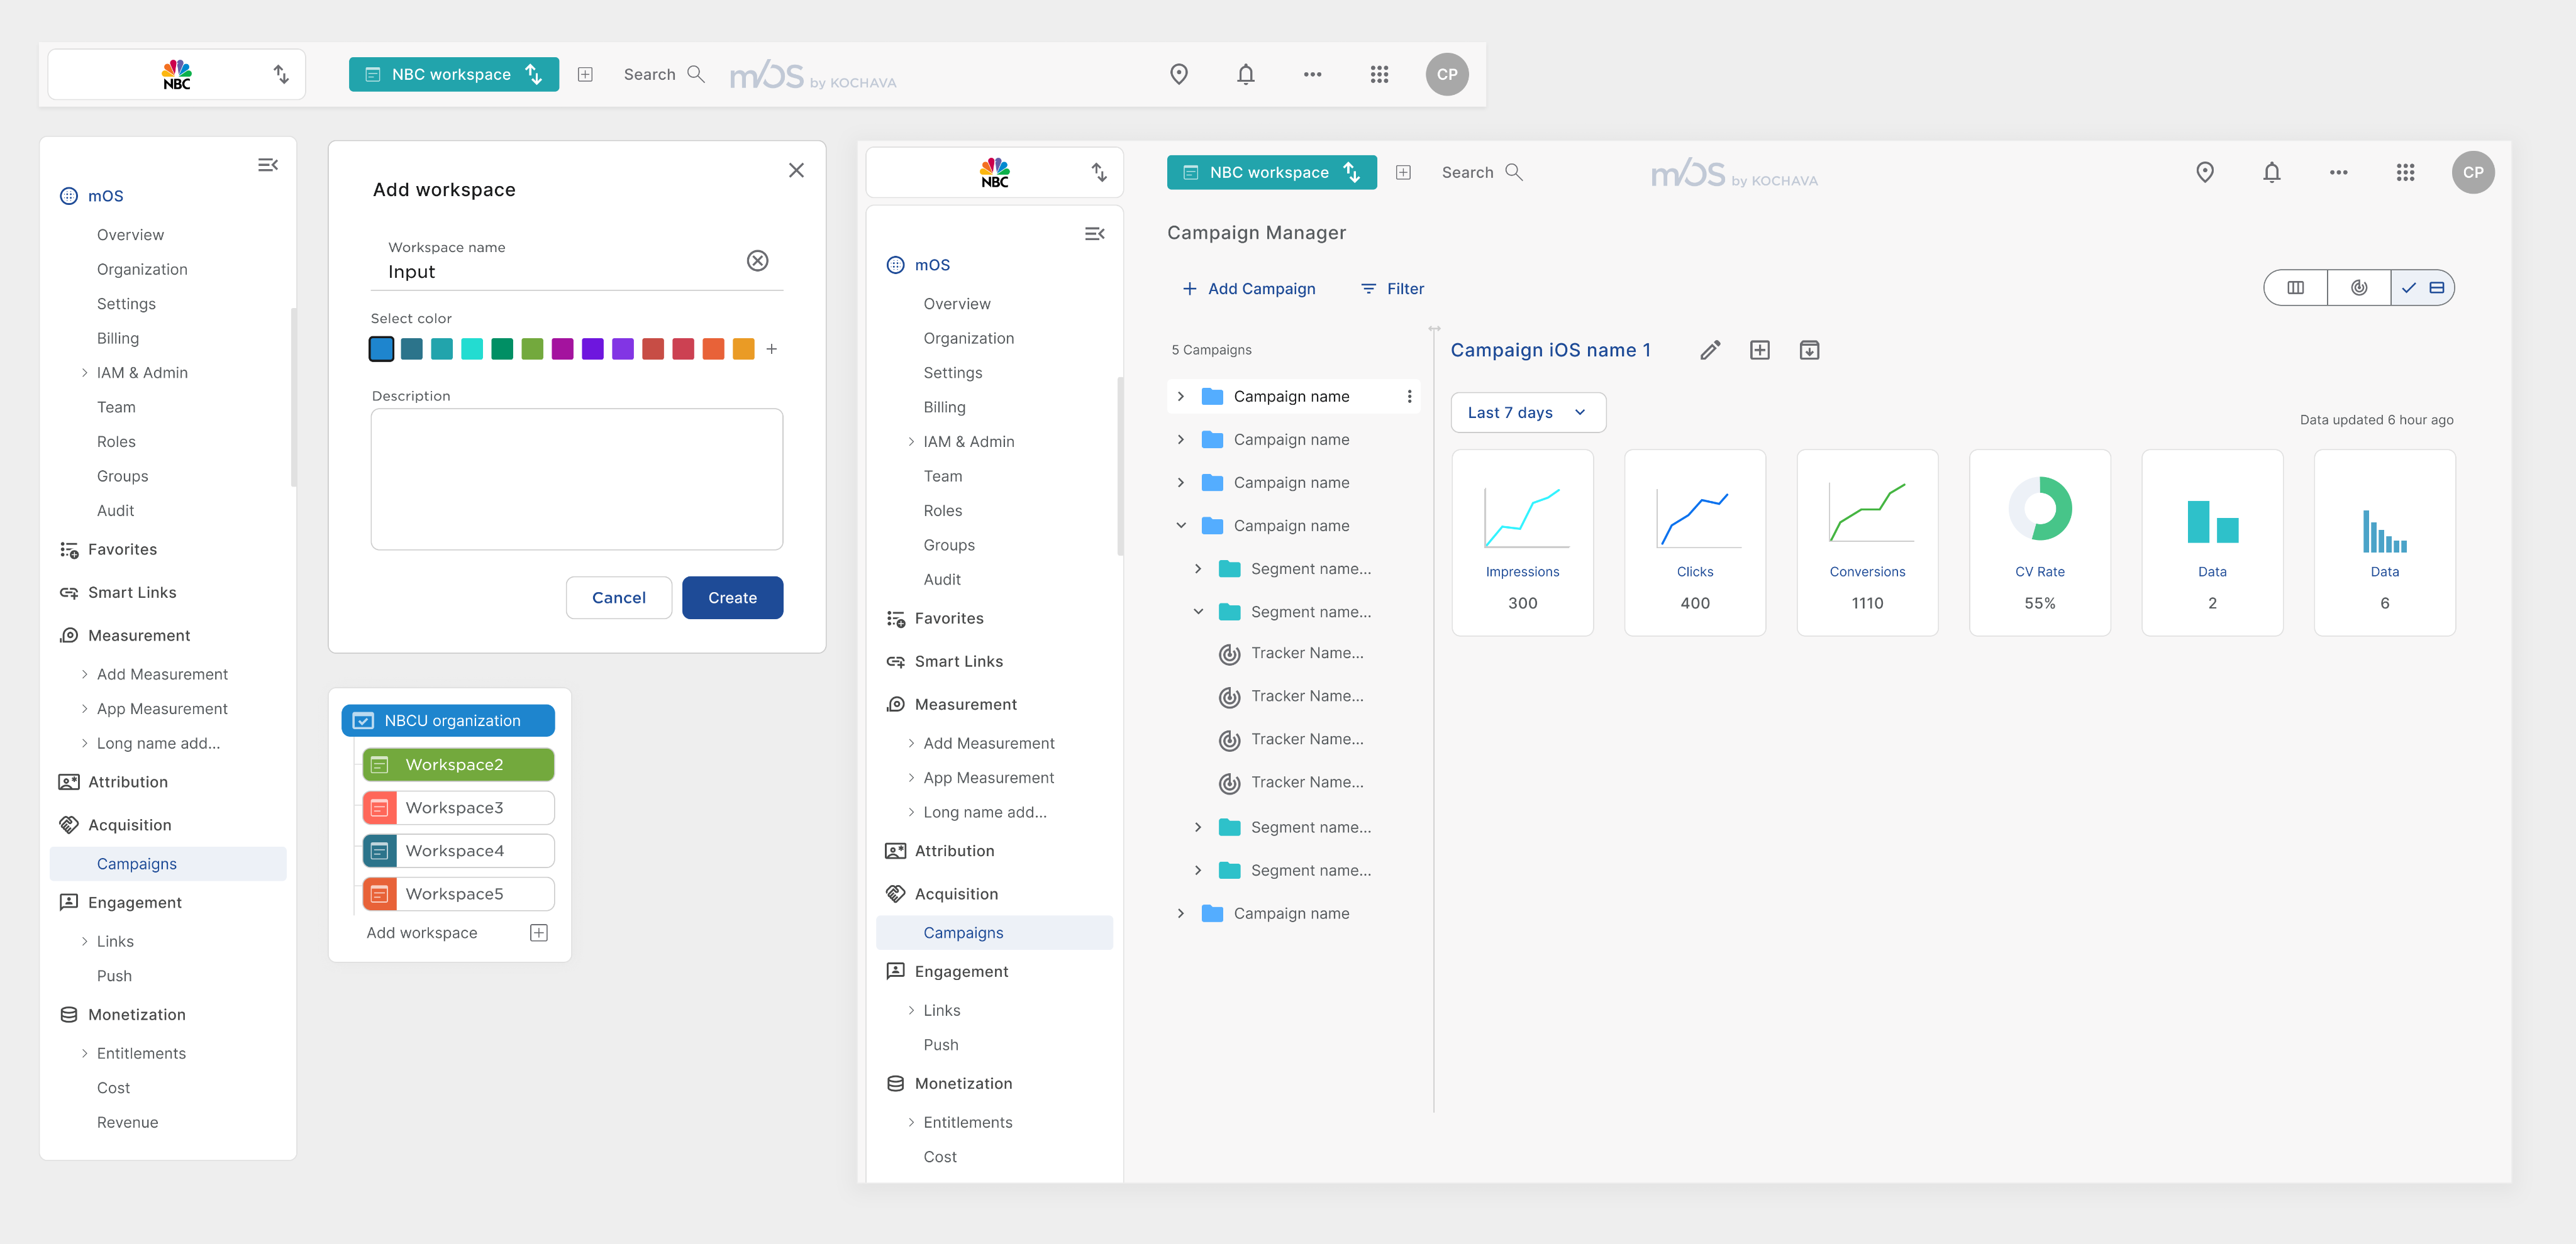This screenshot has height=1244, width=2576.
Task: Collapse the left sidebar menu icon
Action: 267,165
